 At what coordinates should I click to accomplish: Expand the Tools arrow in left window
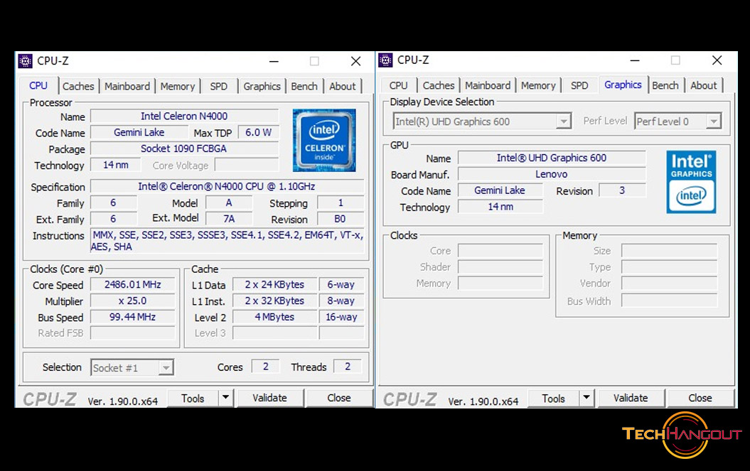(x=225, y=398)
